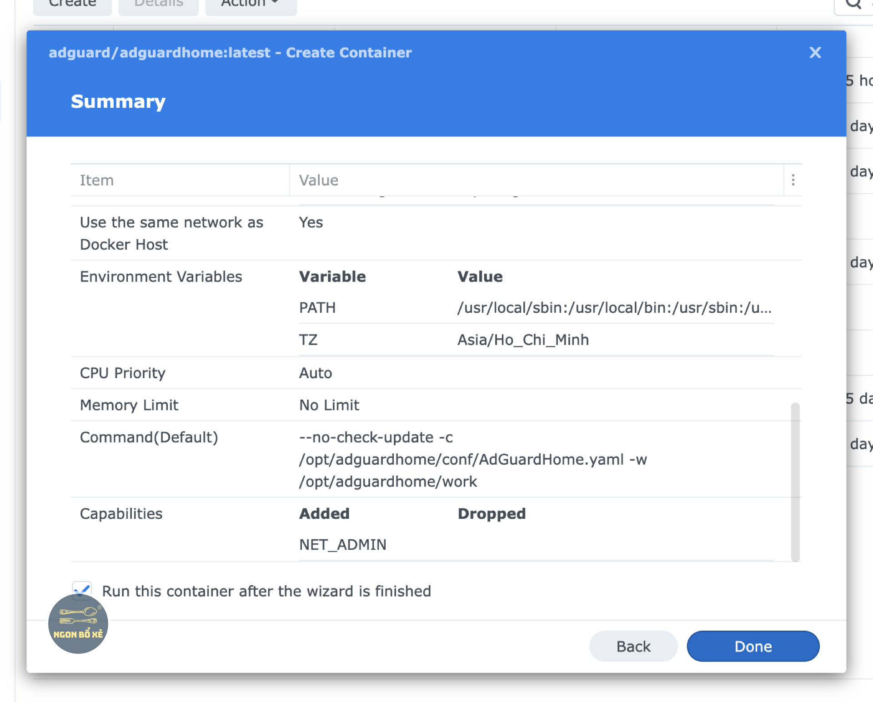Select the Item column header

(x=180, y=180)
